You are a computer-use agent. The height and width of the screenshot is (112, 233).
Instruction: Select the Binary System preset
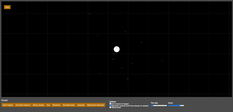pyautogui.click(x=38, y=105)
